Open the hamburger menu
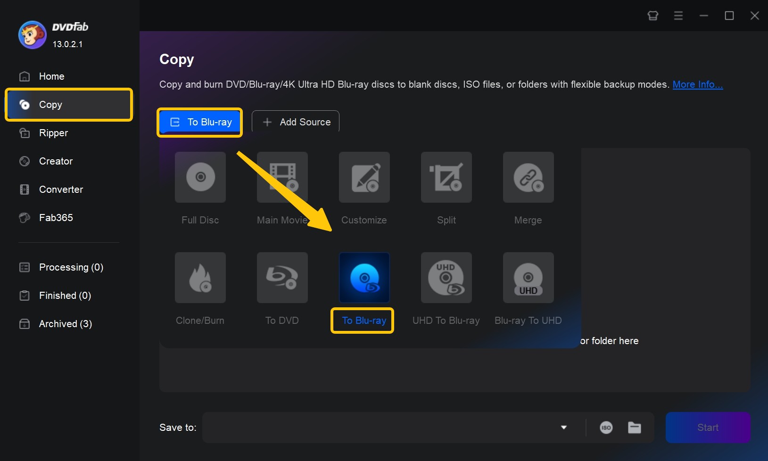The width and height of the screenshot is (768, 461). (x=678, y=16)
